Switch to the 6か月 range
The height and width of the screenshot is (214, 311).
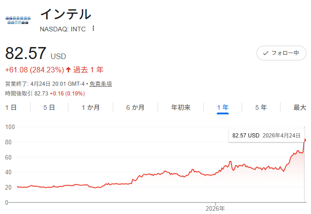click(x=135, y=107)
